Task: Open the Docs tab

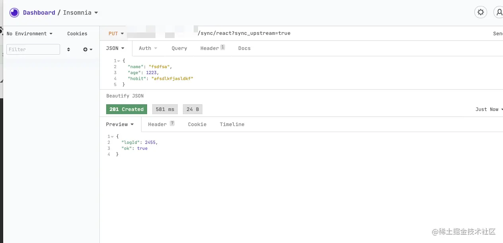Action: pyautogui.click(x=245, y=48)
